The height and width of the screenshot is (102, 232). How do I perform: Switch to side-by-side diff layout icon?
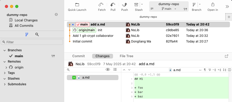[229, 70]
